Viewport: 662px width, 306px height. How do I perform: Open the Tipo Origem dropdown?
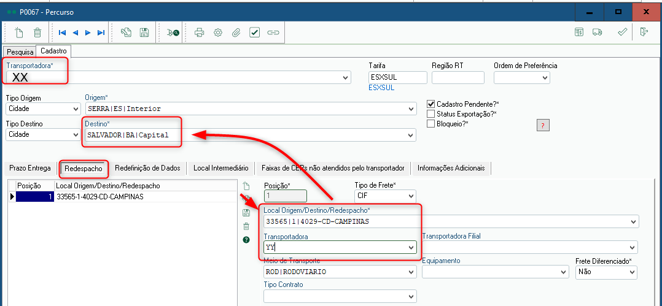coord(76,109)
